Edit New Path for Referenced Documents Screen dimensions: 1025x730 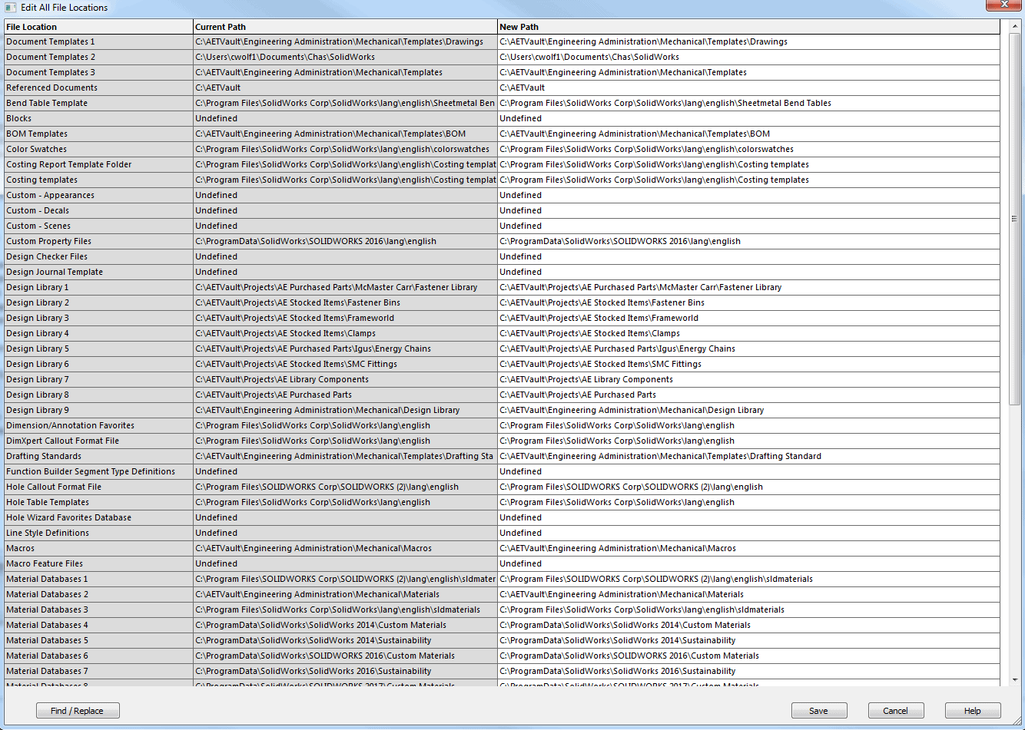(x=749, y=88)
